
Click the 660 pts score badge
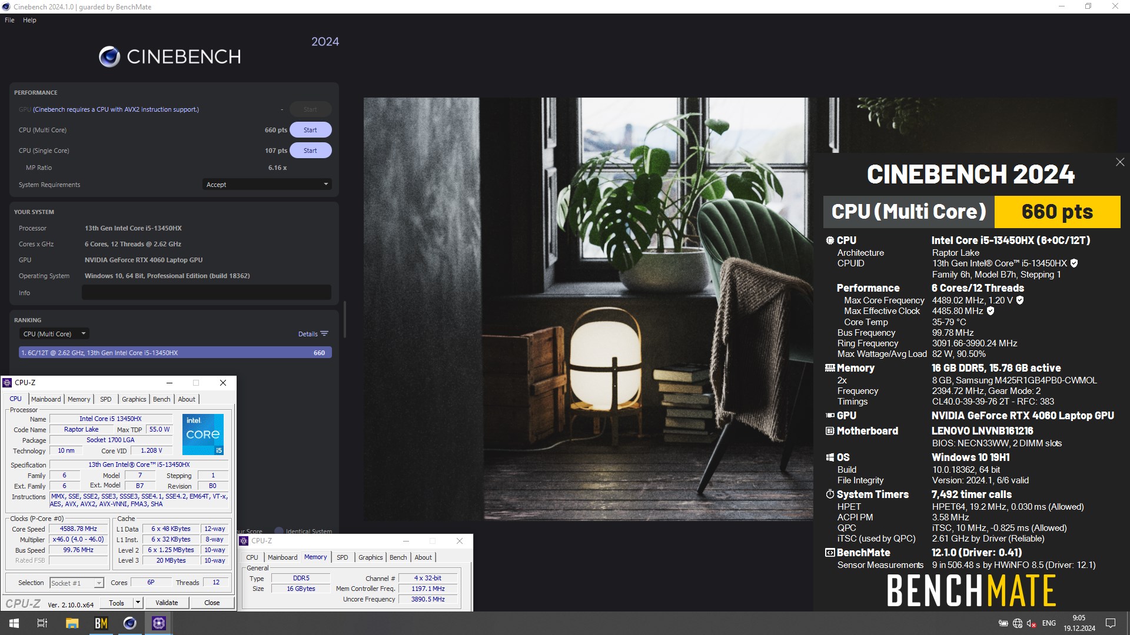tap(1057, 212)
